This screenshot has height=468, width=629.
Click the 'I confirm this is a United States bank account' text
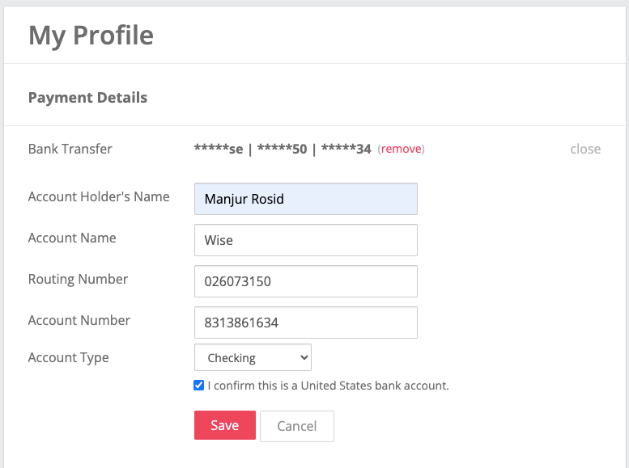tap(328, 386)
